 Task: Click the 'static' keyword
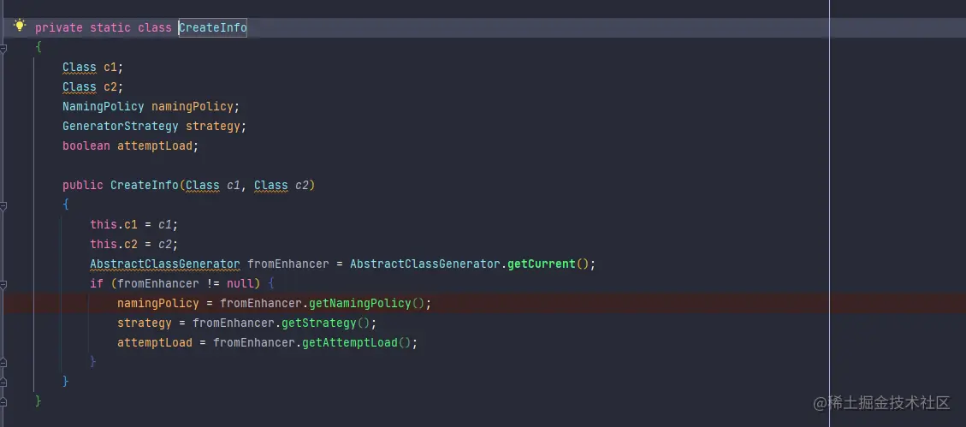(x=110, y=27)
